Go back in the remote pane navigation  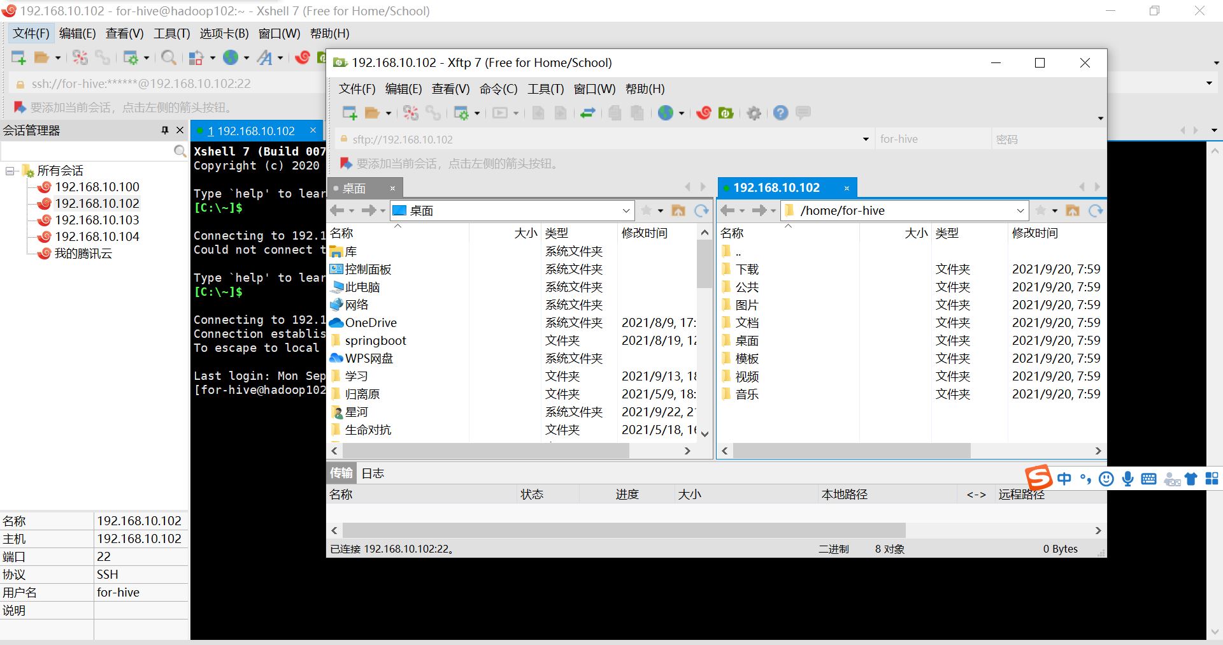tap(727, 210)
